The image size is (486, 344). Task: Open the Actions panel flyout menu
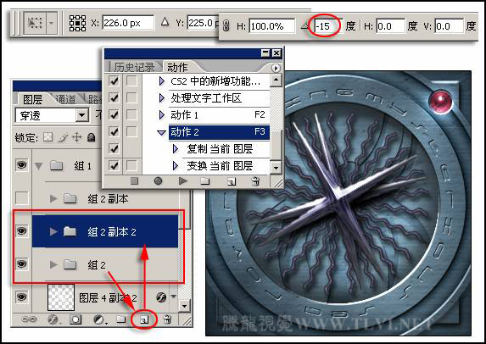[276, 68]
